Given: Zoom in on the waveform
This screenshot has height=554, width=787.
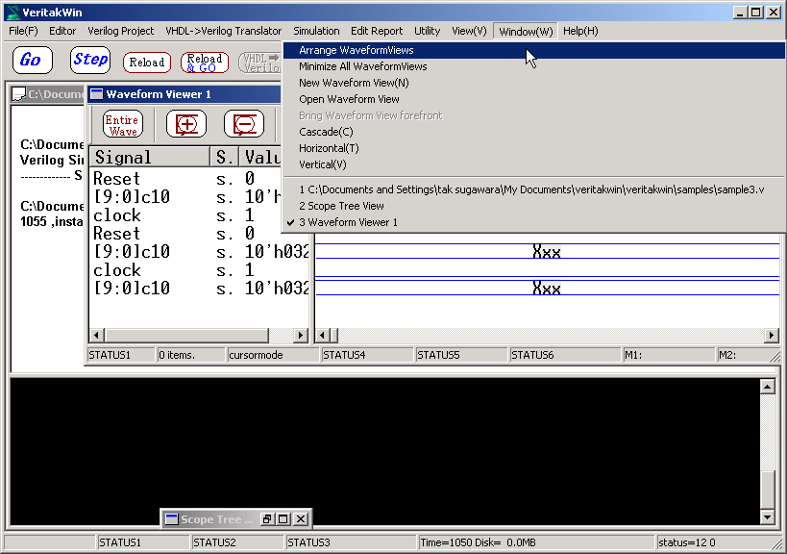Looking at the screenshot, I should pyautogui.click(x=186, y=125).
